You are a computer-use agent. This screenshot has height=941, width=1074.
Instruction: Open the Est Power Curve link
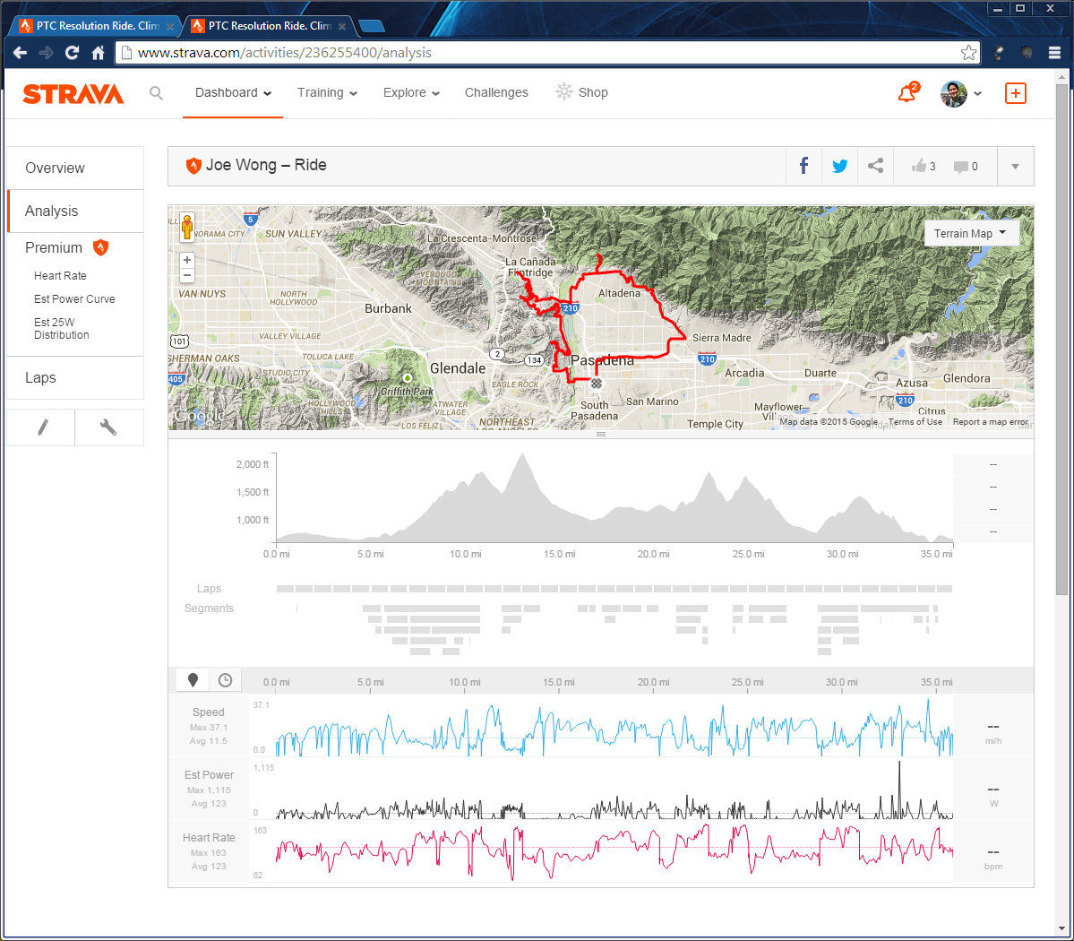[74, 299]
